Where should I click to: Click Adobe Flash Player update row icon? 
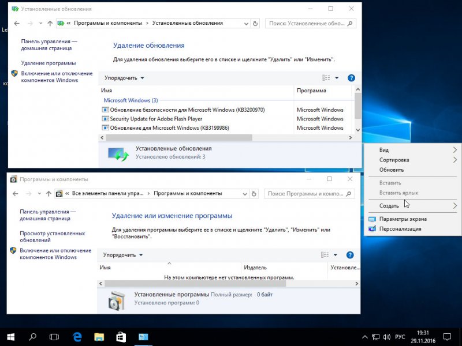coord(105,119)
